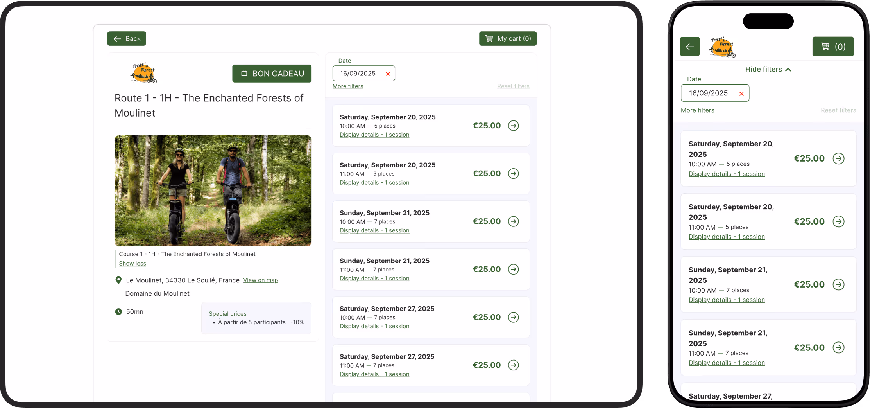The image size is (870, 408).
Task: Select arrow for Sunday Sept 21 11:00 AM desktop slot
Action: click(514, 270)
